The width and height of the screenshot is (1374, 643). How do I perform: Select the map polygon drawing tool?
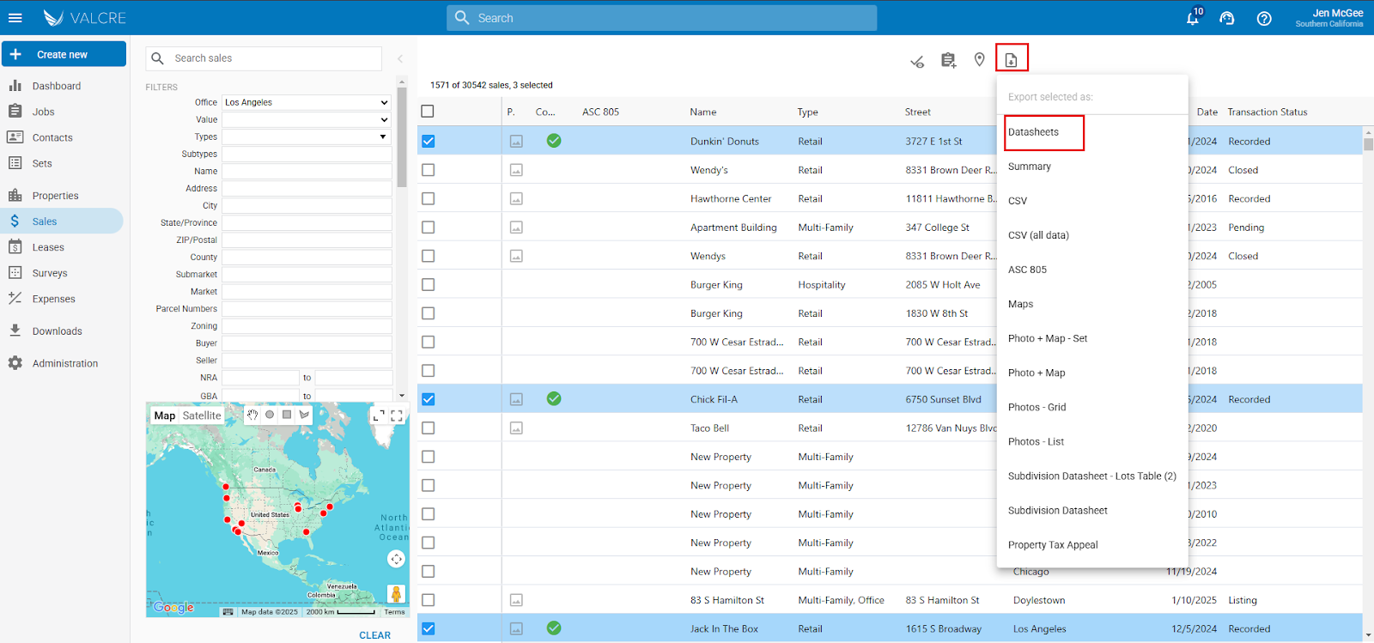pos(304,415)
